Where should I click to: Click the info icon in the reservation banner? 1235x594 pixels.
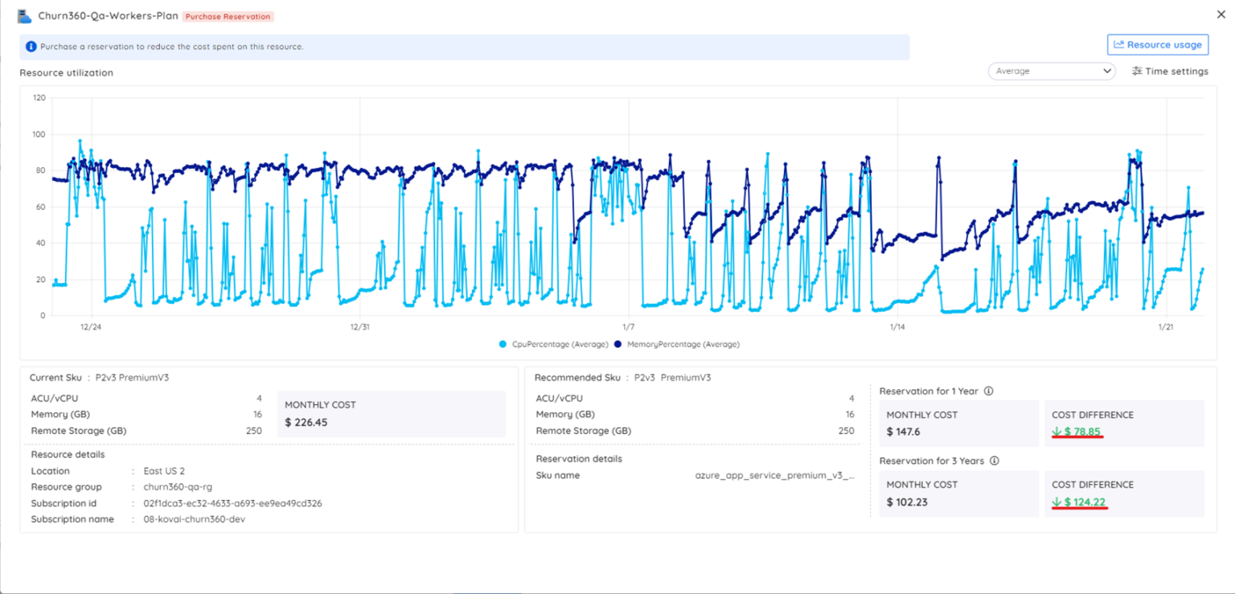30,47
